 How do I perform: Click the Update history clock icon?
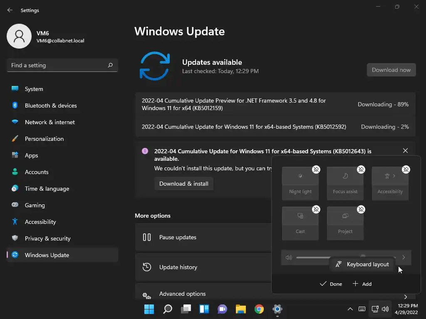[x=147, y=267]
